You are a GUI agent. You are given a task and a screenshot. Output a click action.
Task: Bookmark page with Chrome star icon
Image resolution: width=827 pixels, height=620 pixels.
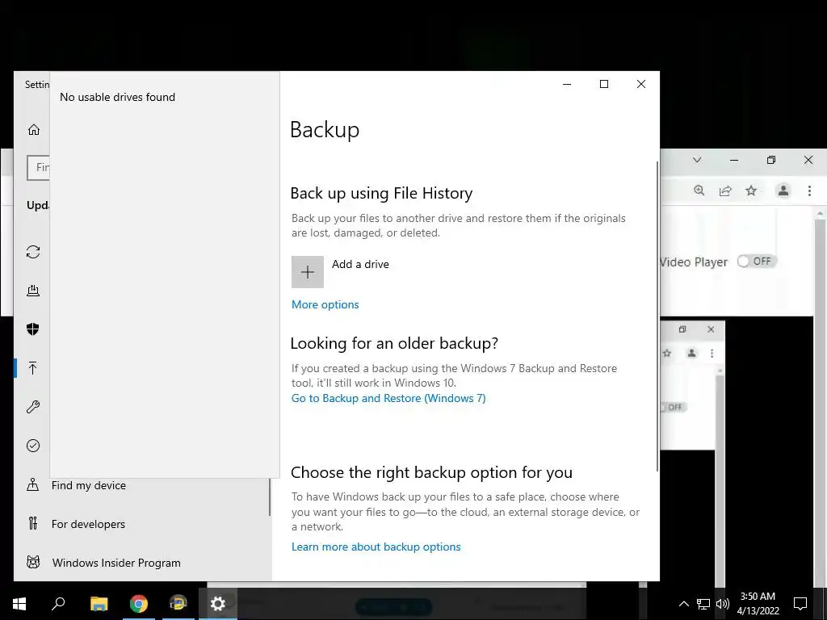(751, 191)
